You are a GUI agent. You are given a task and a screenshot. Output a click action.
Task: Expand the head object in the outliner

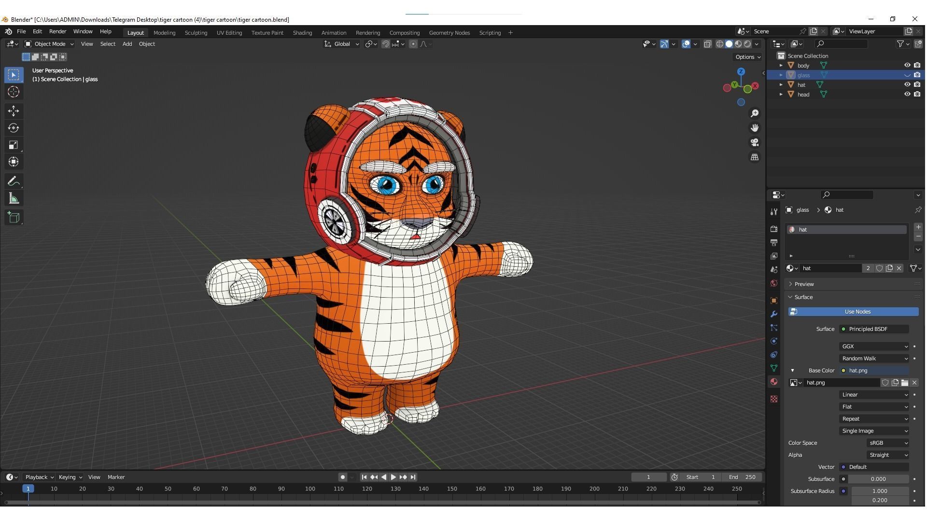pos(781,94)
